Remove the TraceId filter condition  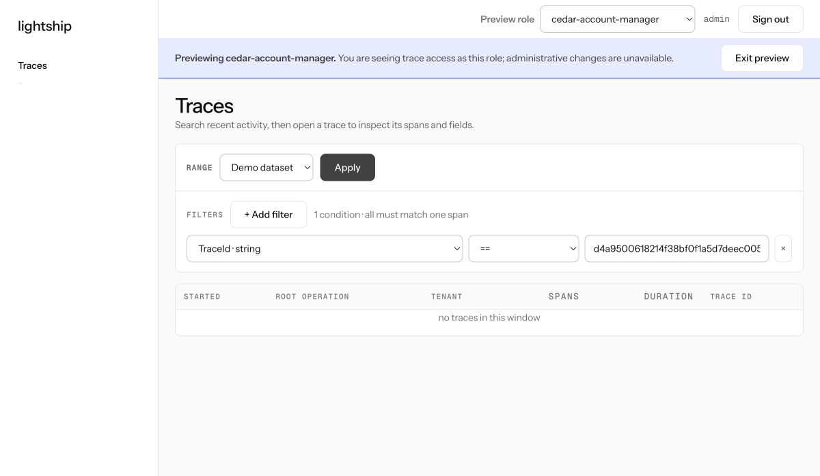(783, 249)
